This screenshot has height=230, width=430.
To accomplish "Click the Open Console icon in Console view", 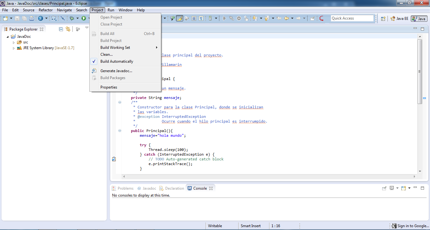I will 404,188.
